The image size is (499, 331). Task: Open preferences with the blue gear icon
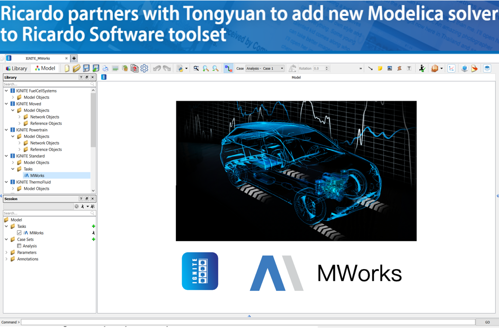[x=144, y=68]
